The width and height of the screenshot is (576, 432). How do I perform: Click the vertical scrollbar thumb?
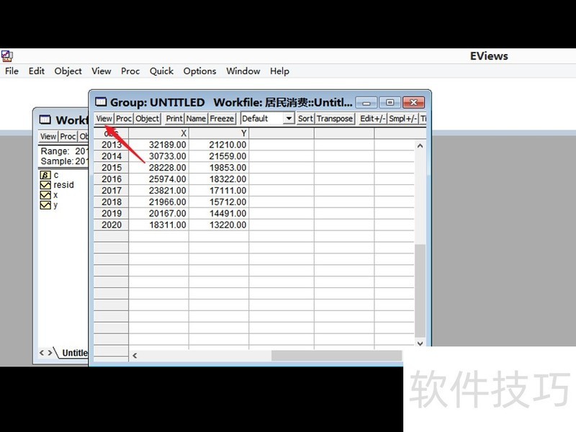(420, 291)
